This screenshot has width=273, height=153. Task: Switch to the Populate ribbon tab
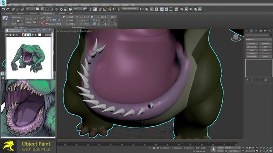[x=61, y=13]
